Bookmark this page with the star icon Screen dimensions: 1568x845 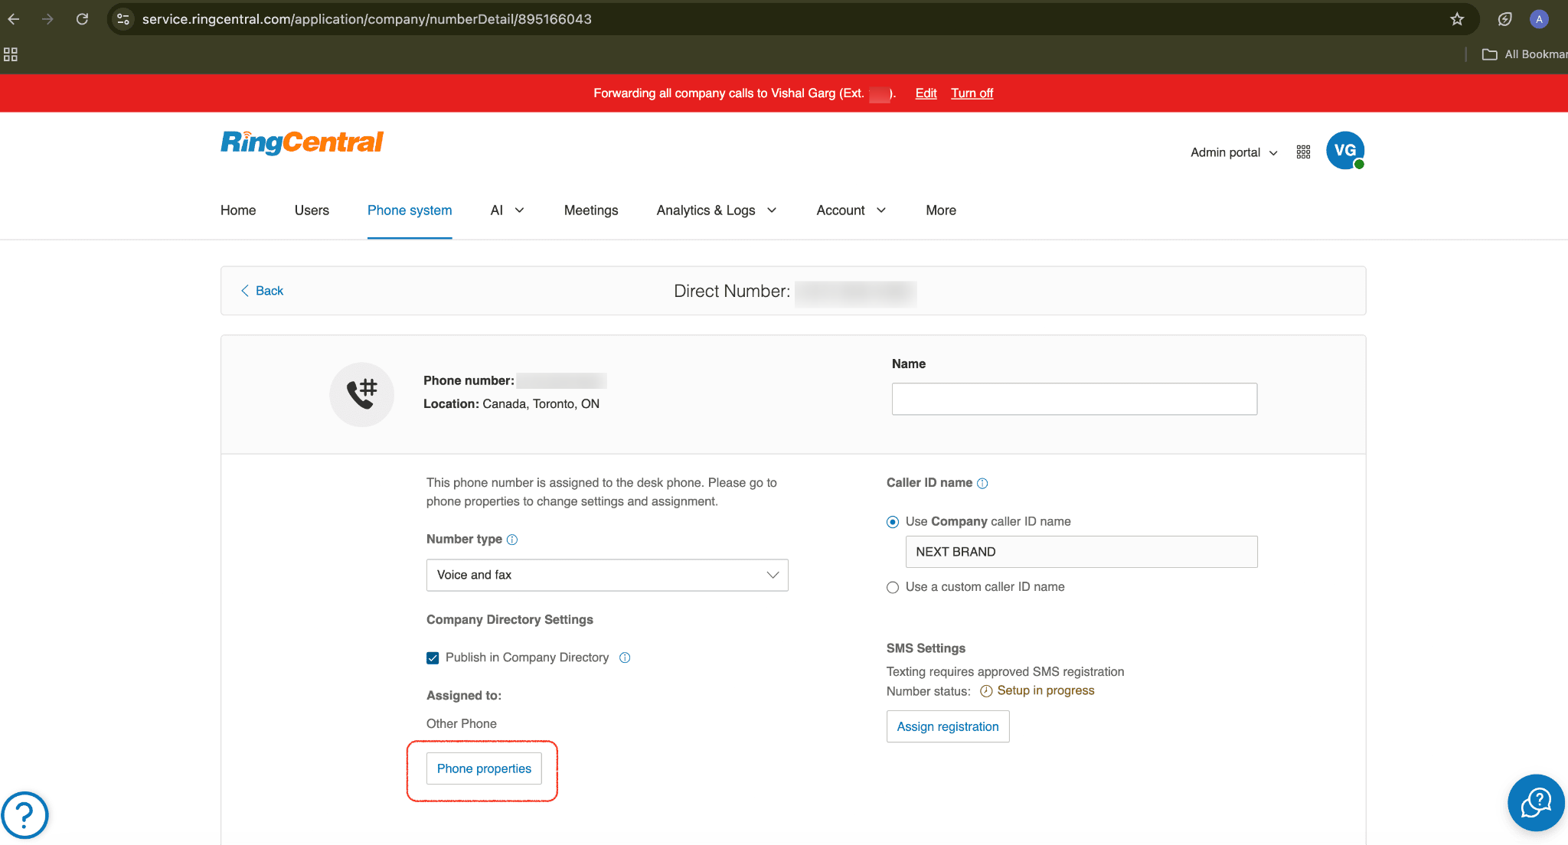click(x=1457, y=19)
